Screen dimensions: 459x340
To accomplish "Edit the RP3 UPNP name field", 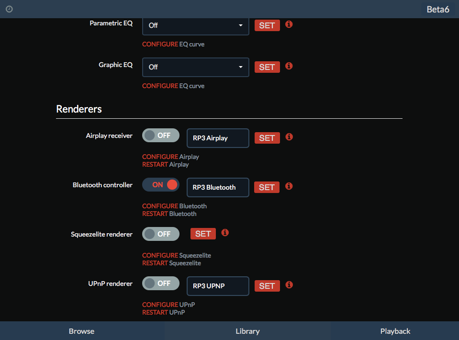I will [x=218, y=286].
